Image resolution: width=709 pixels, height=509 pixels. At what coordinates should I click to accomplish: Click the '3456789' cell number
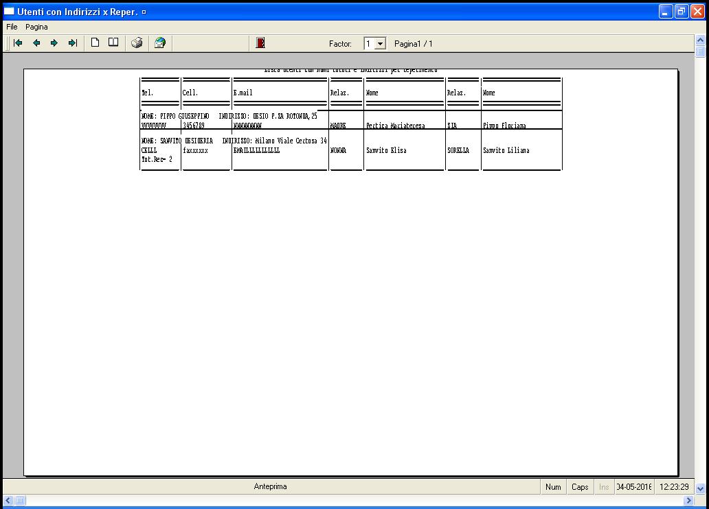click(194, 126)
